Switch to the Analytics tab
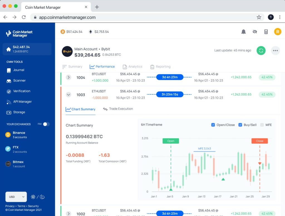The height and width of the screenshot is (216, 285). [x=135, y=67]
